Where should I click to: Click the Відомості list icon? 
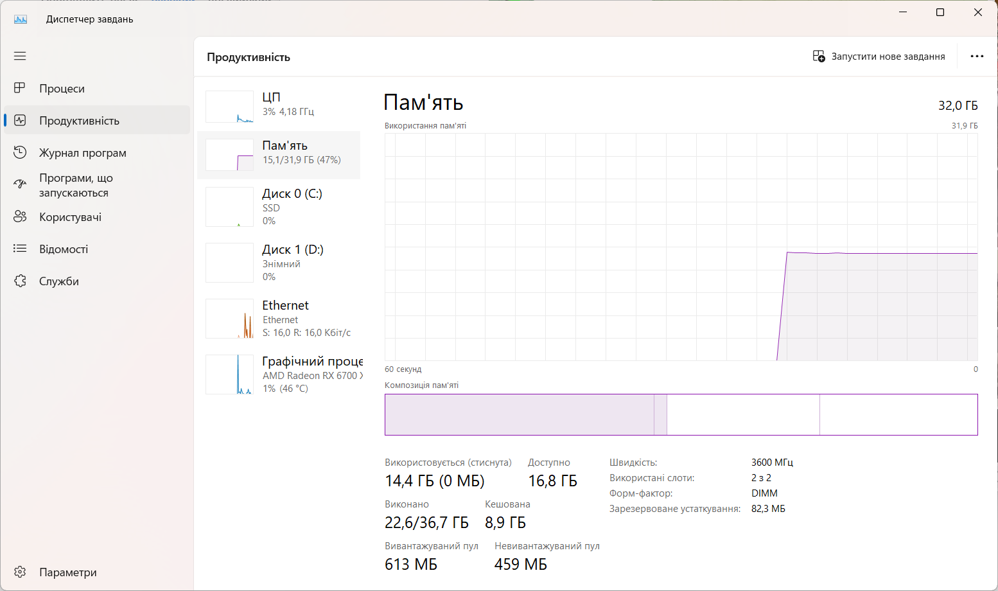point(20,249)
